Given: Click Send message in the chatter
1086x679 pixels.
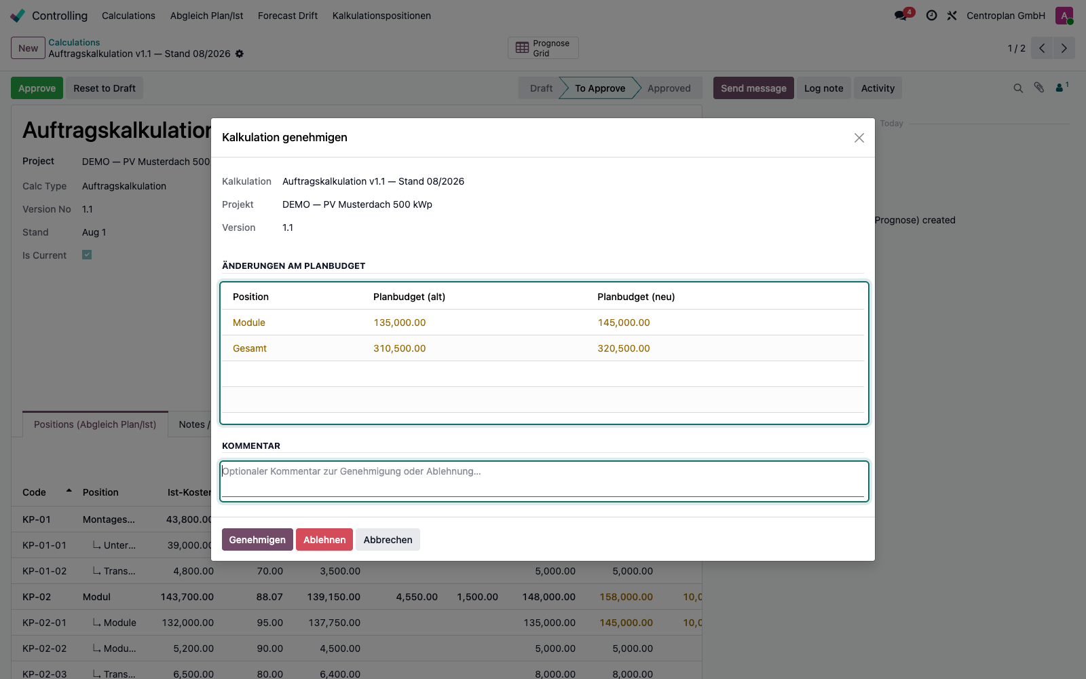Looking at the screenshot, I should [753, 88].
